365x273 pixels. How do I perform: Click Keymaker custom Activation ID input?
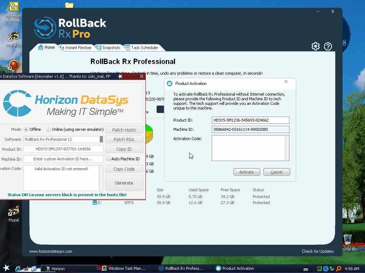(x=63, y=159)
